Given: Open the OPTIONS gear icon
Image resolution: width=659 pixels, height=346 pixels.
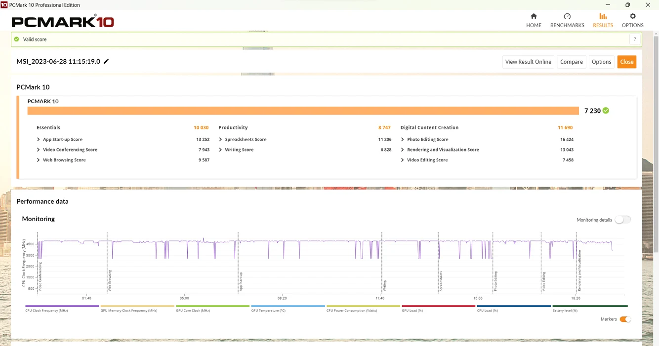Looking at the screenshot, I should (632, 16).
